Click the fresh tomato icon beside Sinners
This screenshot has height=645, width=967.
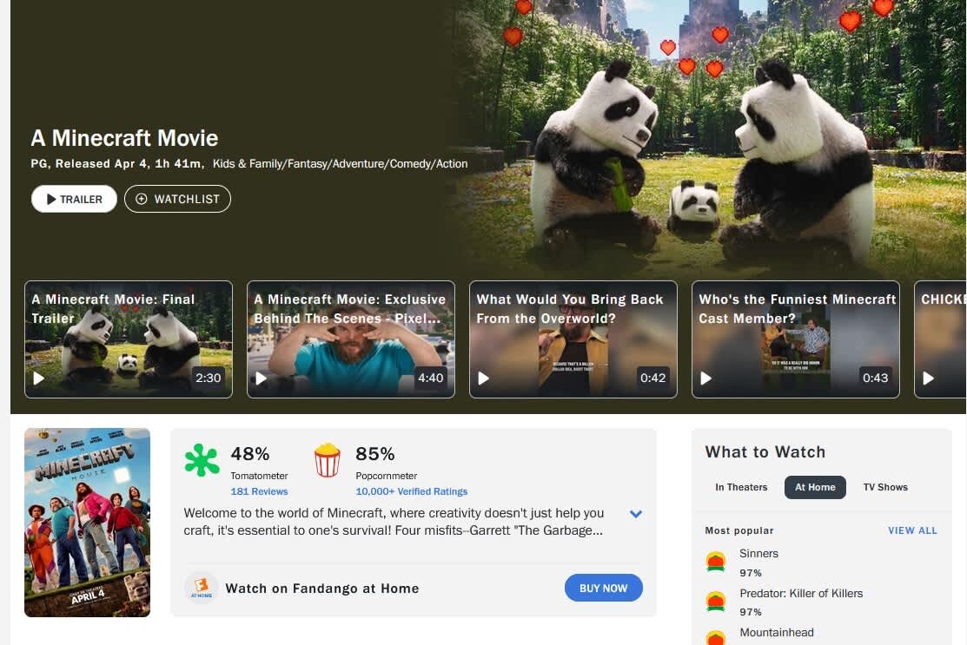(x=715, y=562)
